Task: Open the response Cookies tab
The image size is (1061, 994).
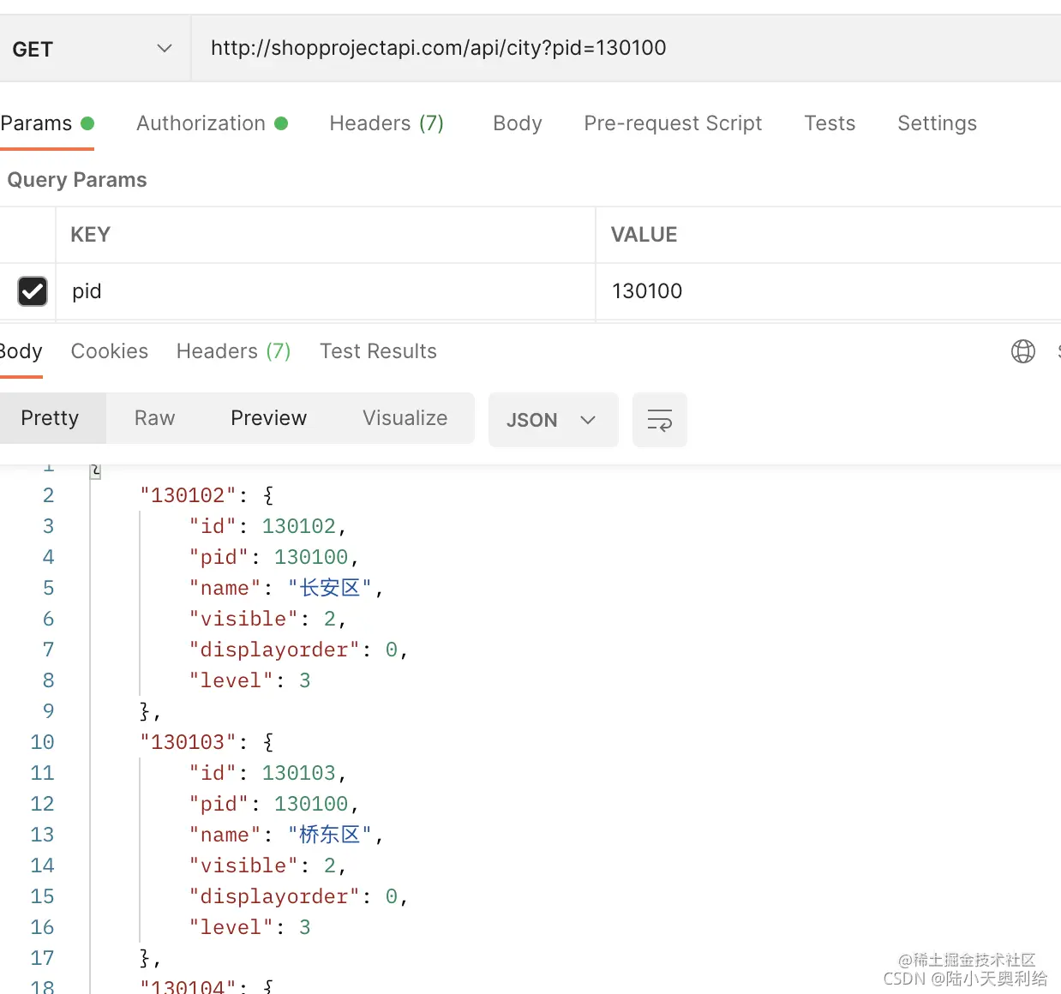Action: click(x=110, y=351)
